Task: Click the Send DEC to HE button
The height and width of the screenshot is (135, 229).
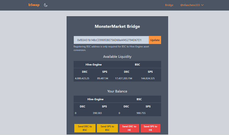Action: (x=129, y=128)
